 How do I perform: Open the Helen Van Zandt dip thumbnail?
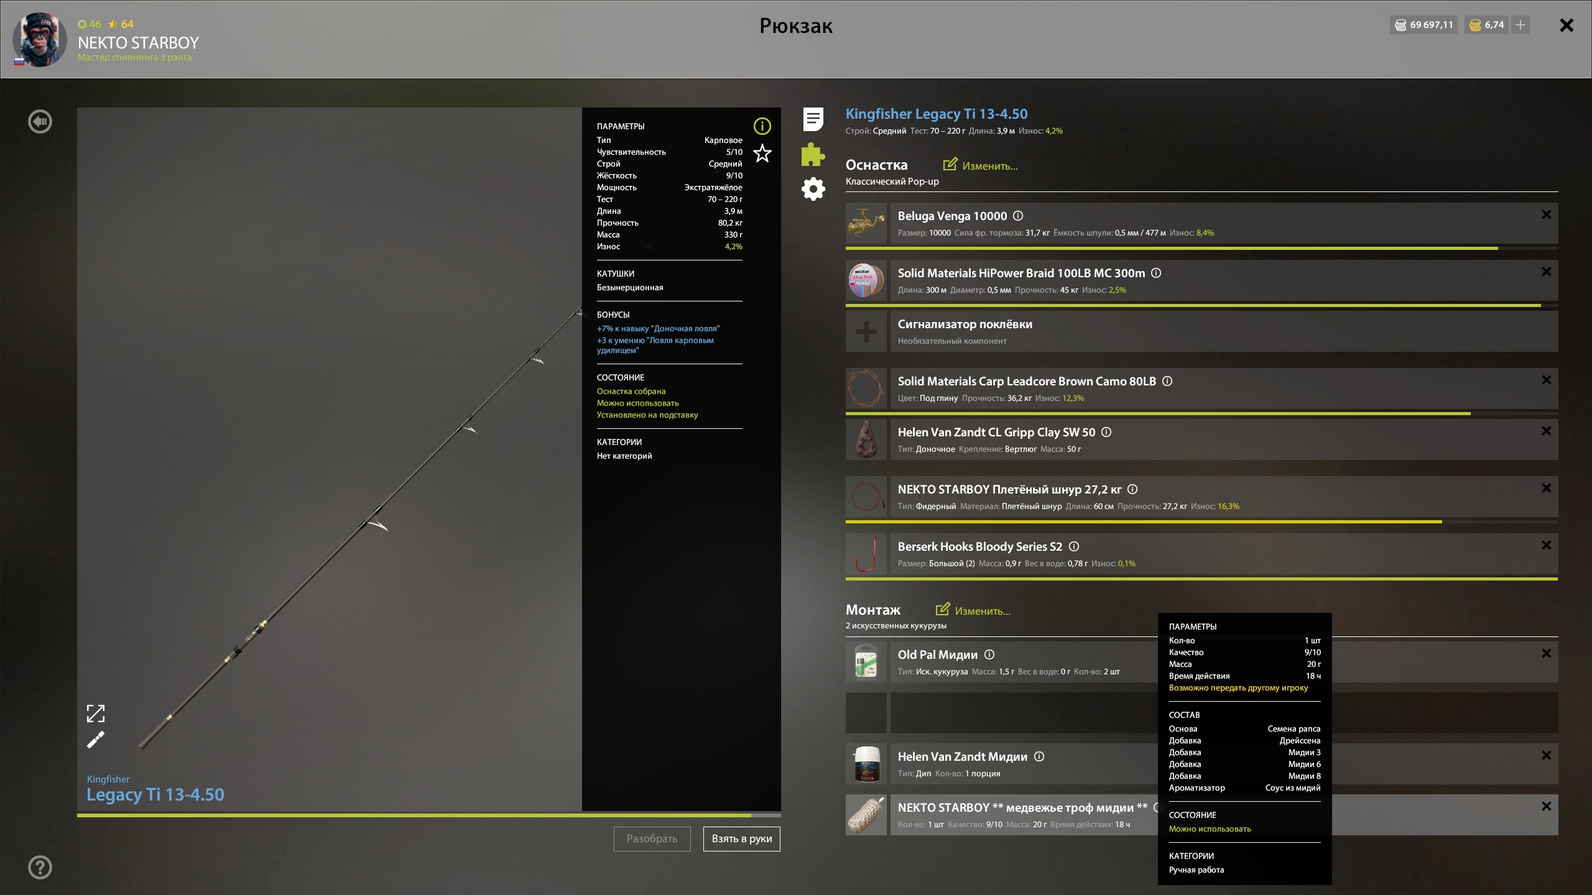point(866,764)
